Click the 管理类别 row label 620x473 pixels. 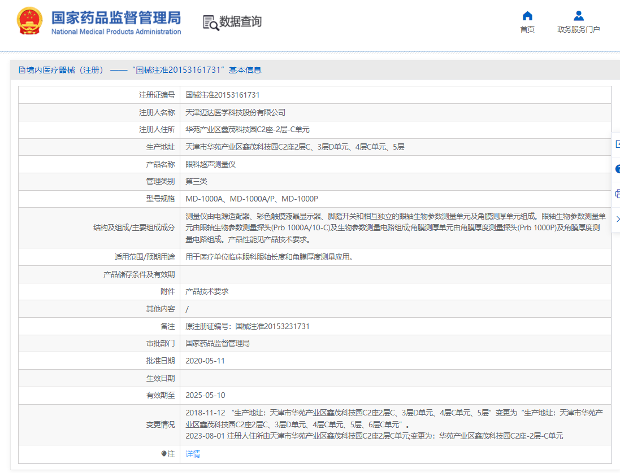160,181
